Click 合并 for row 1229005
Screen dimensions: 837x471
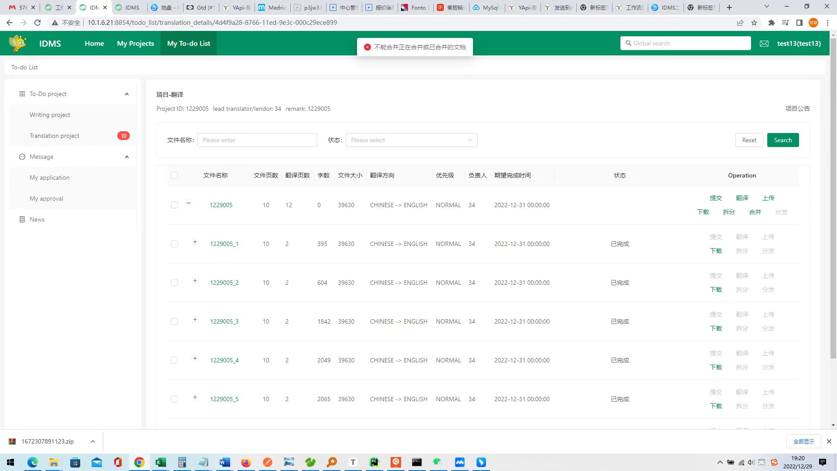[755, 212]
